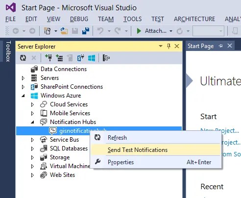Collapse the Notification Hubs node

(x=32, y=122)
